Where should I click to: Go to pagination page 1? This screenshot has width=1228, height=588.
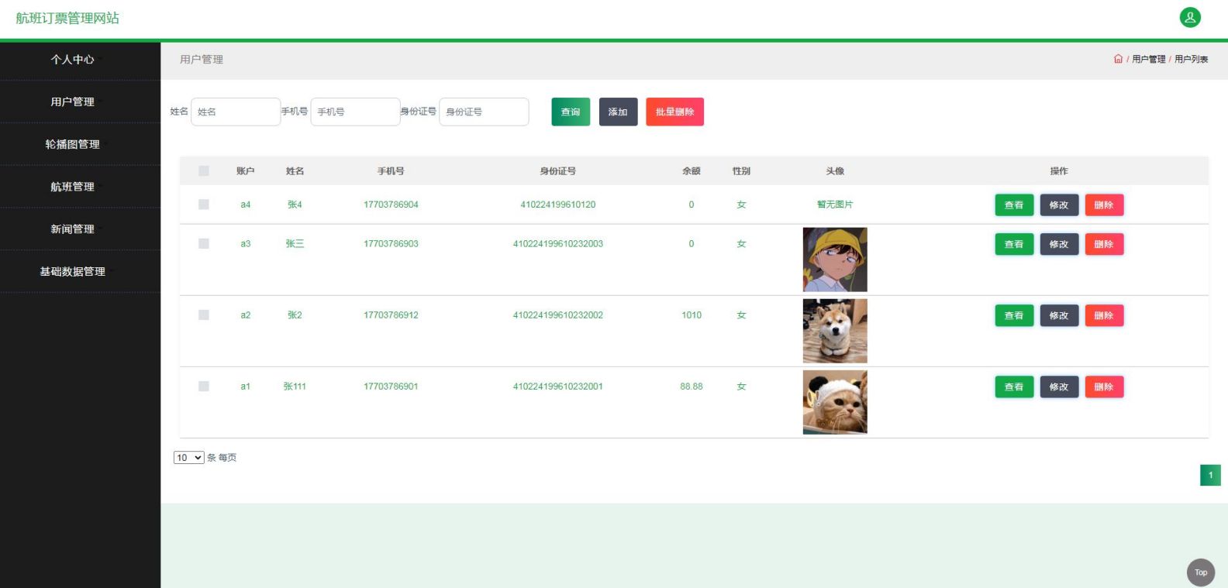click(1210, 475)
